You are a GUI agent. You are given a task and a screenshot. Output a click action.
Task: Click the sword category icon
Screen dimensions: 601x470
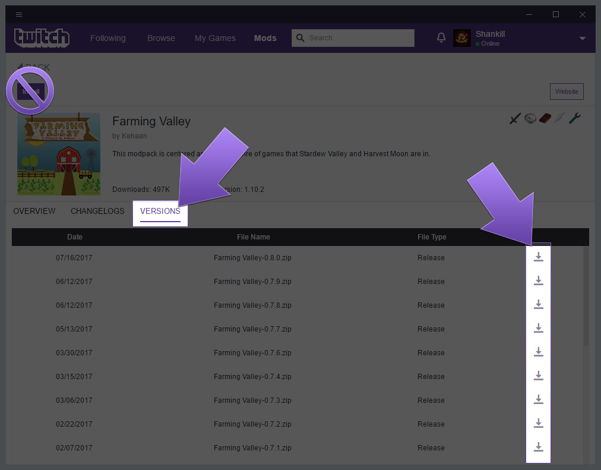click(x=515, y=118)
